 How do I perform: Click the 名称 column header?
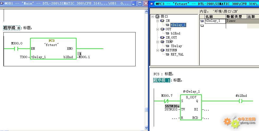[209, 17]
